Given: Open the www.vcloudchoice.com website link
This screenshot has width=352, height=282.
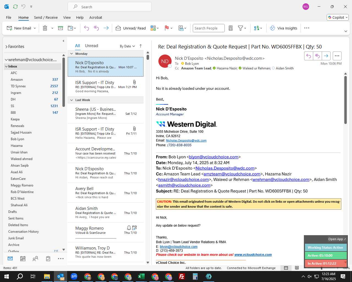Looking at the screenshot, I should coord(253,255).
